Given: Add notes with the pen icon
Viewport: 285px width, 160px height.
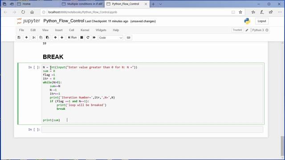Looking at the screenshot, I should tap(262, 12).
